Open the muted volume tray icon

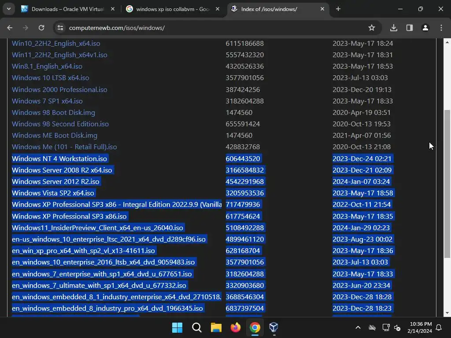[x=398, y=327]
